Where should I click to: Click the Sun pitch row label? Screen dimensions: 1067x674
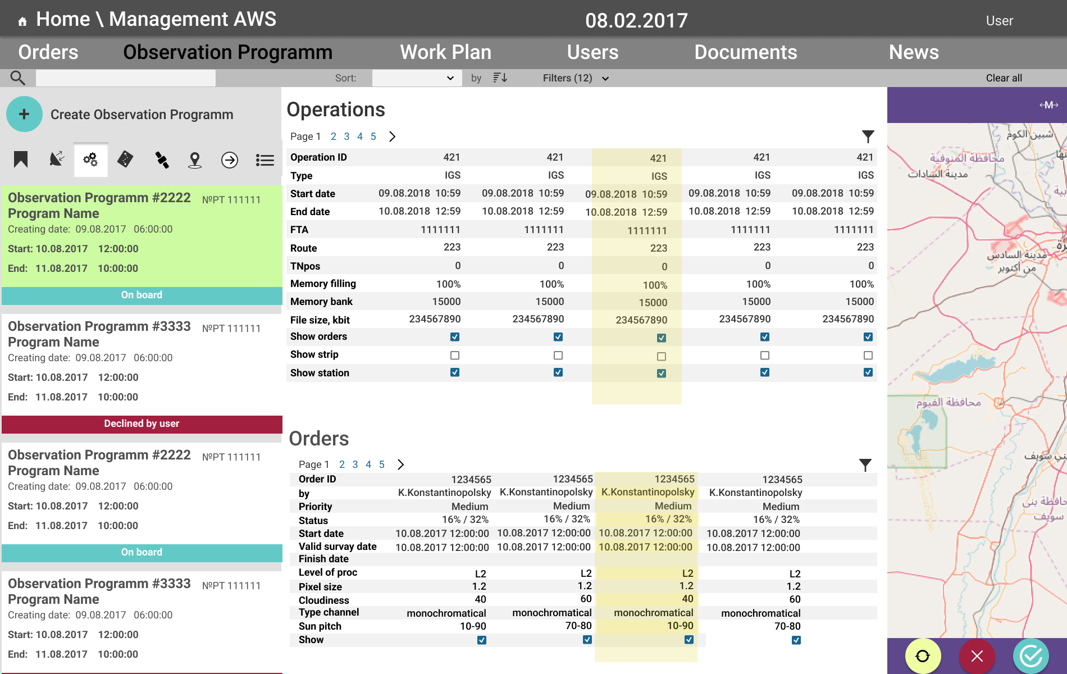click(320, 626)
